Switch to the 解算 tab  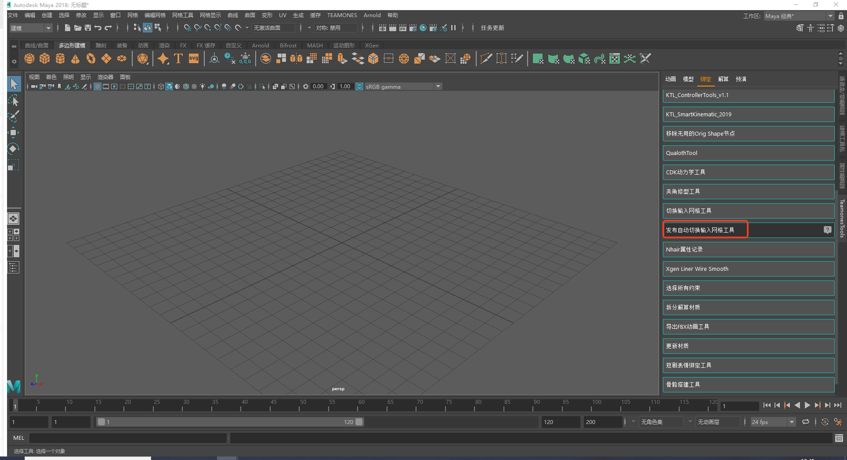[x=723, y=79]
